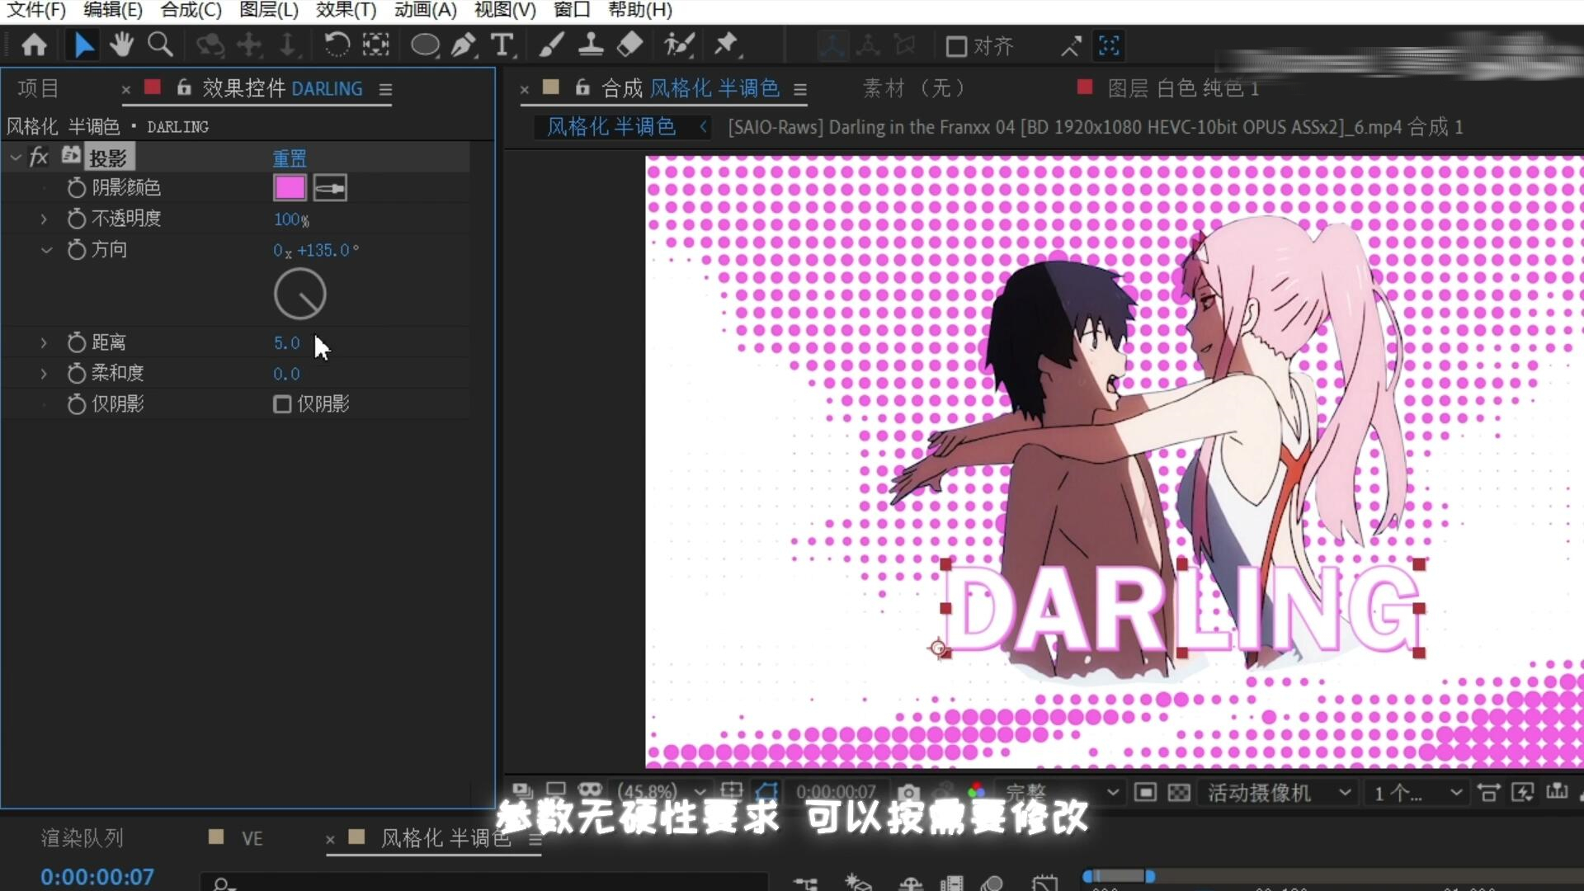Click the fast previews icon in viewer
Viewport: 1584px width, 891px height.
coord(1522,793)
